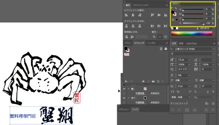219x125 pixels.
Task: Click vertical distribute top icon
Action: point(126,26)
